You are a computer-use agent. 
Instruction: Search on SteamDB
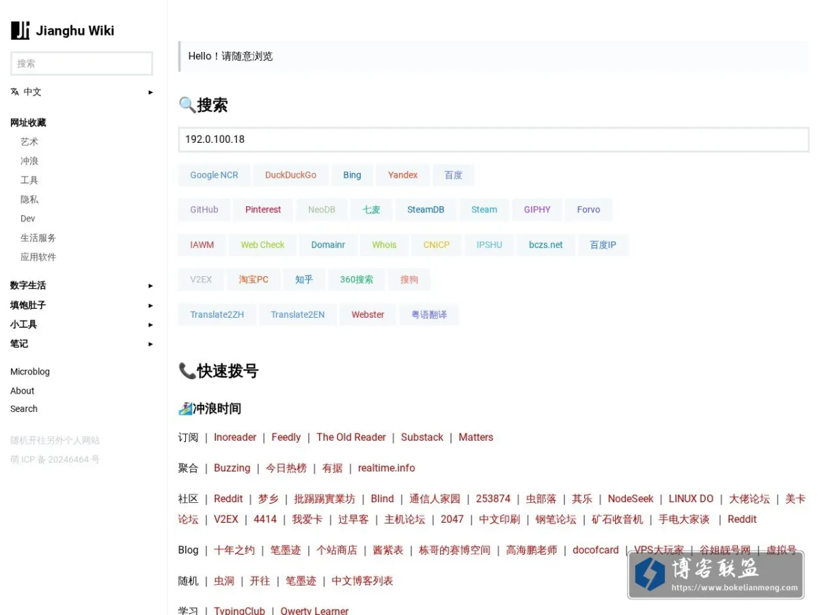pyautogui.click(x=426, y=210)
